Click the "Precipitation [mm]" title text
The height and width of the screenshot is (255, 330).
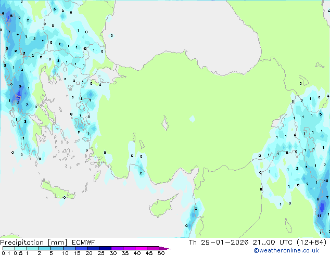click(x=33, y=243)
